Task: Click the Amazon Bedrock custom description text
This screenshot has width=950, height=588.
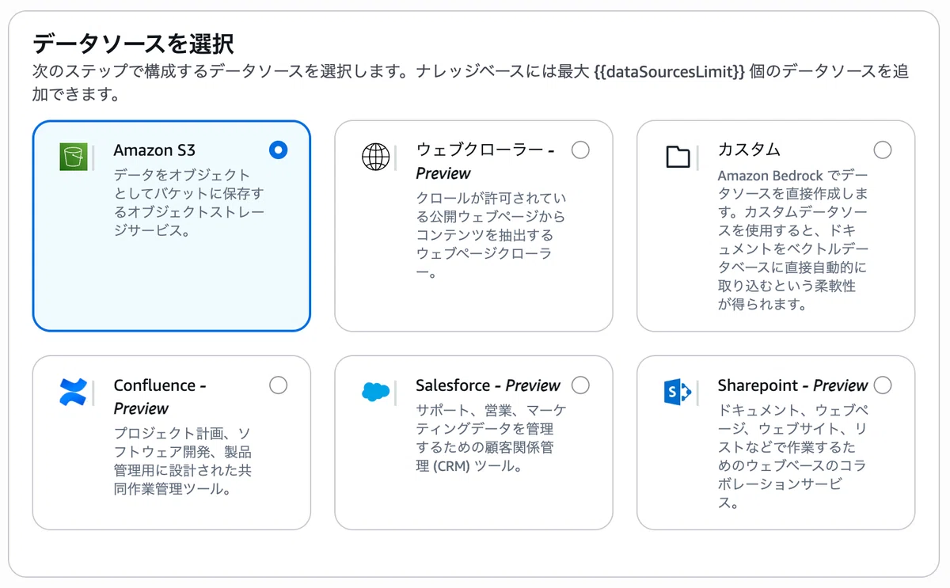Action: (794, 239)
